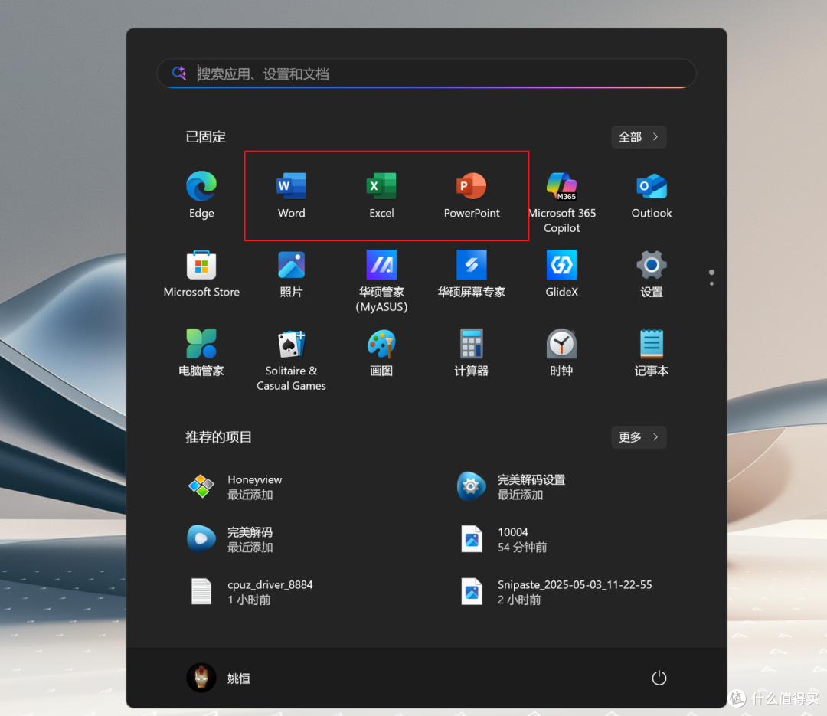Open the power options button
827x716 pixels.
click(659, 678)
